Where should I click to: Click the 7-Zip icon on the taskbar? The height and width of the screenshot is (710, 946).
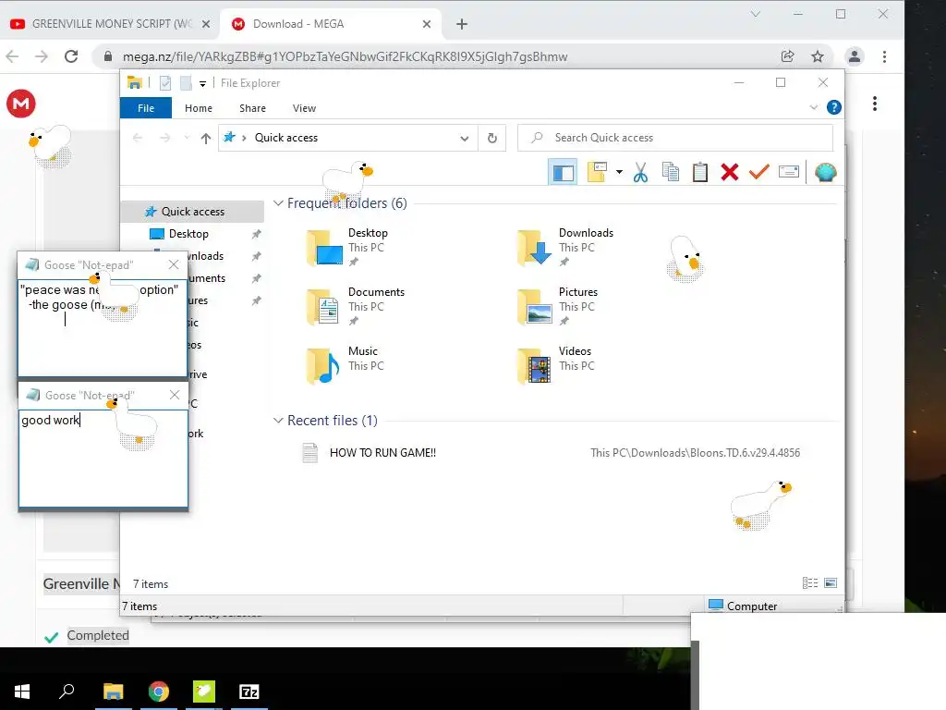(249, 692)
